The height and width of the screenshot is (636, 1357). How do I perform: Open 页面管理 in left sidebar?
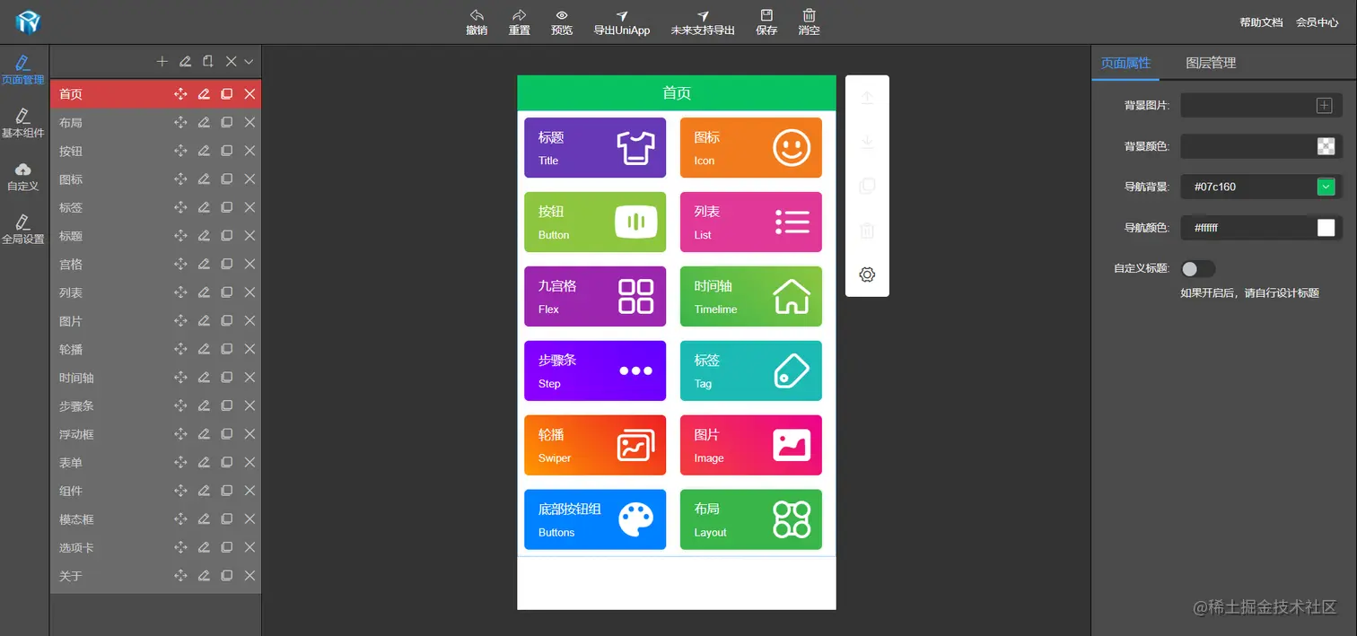[x=23, y=69]
